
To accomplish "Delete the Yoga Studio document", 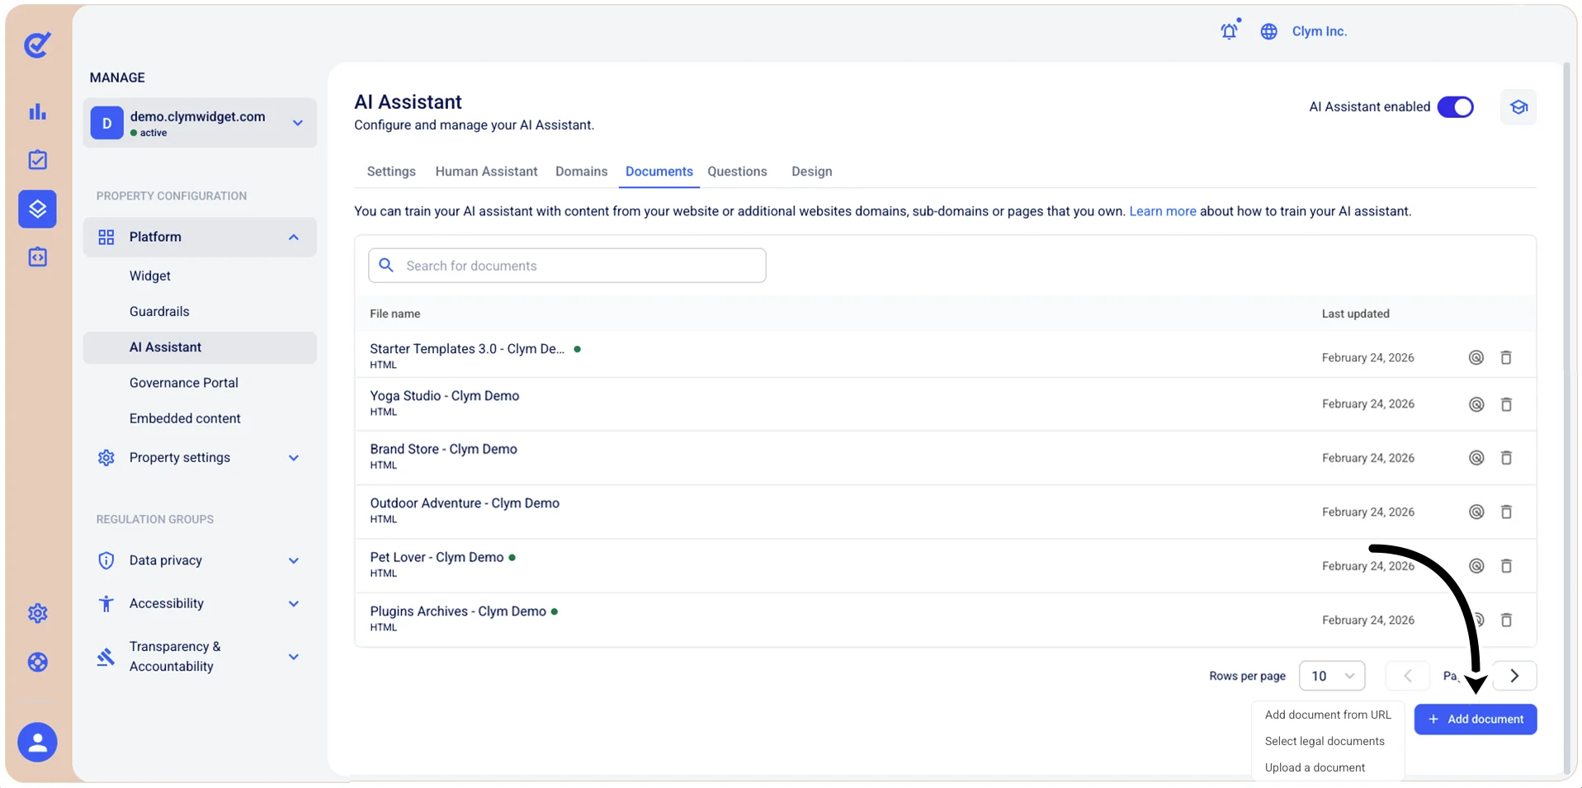I will click(x=1506, y=404).
